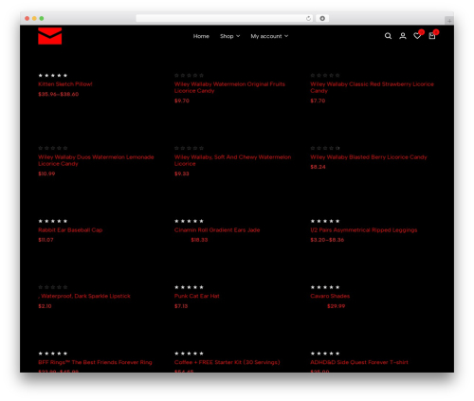474x401 pixels.
Task: Open Coffee + FREE Starter Kit product
Action: 228,362
